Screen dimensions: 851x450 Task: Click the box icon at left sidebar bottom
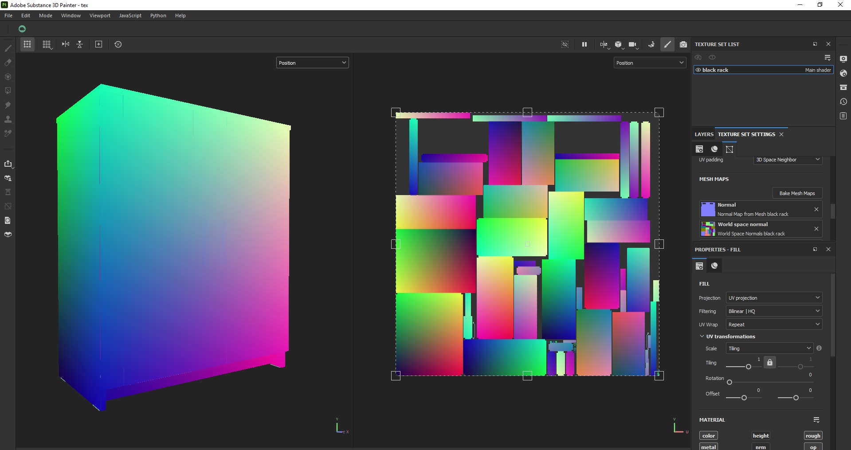[8, 235]
